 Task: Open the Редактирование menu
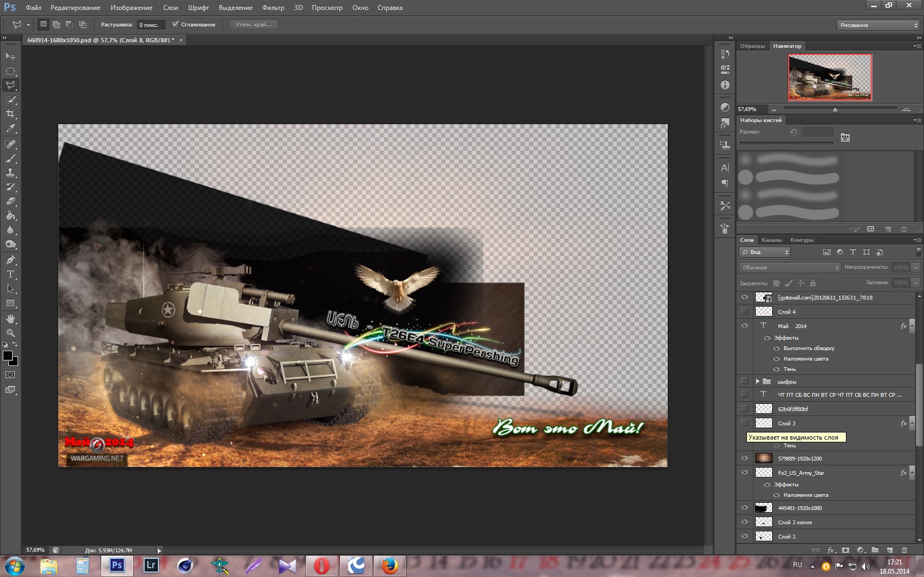point(75,8)
